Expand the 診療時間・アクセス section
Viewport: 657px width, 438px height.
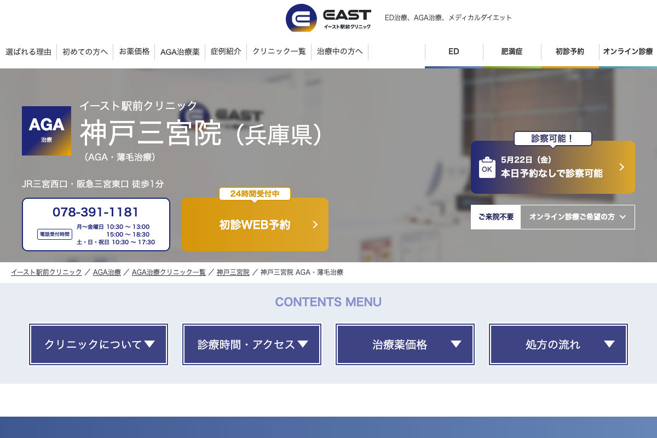tap(252, 344)
